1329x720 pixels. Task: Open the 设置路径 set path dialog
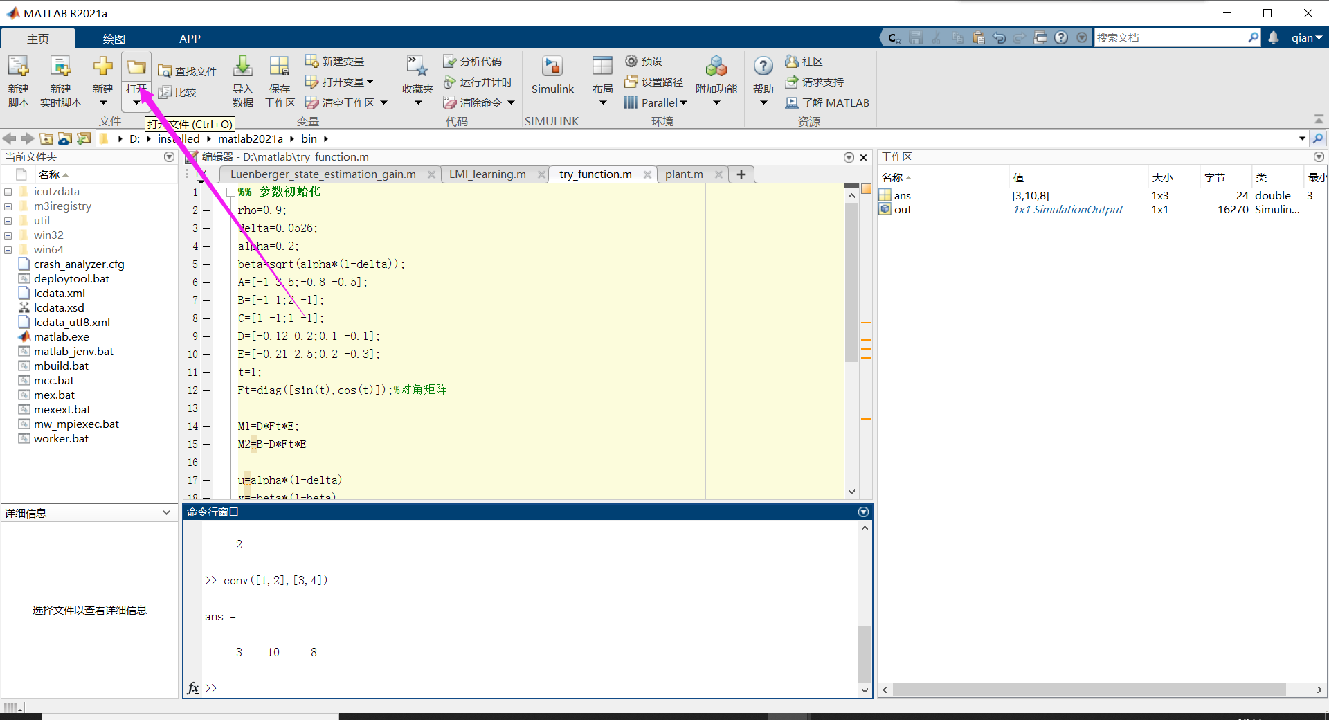(x=653, y=82)
